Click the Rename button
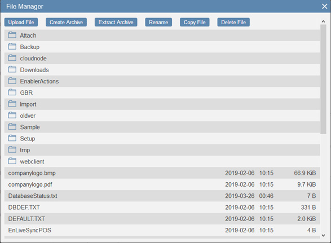Viewport: 331px width, 243px height. pos(158,22)
